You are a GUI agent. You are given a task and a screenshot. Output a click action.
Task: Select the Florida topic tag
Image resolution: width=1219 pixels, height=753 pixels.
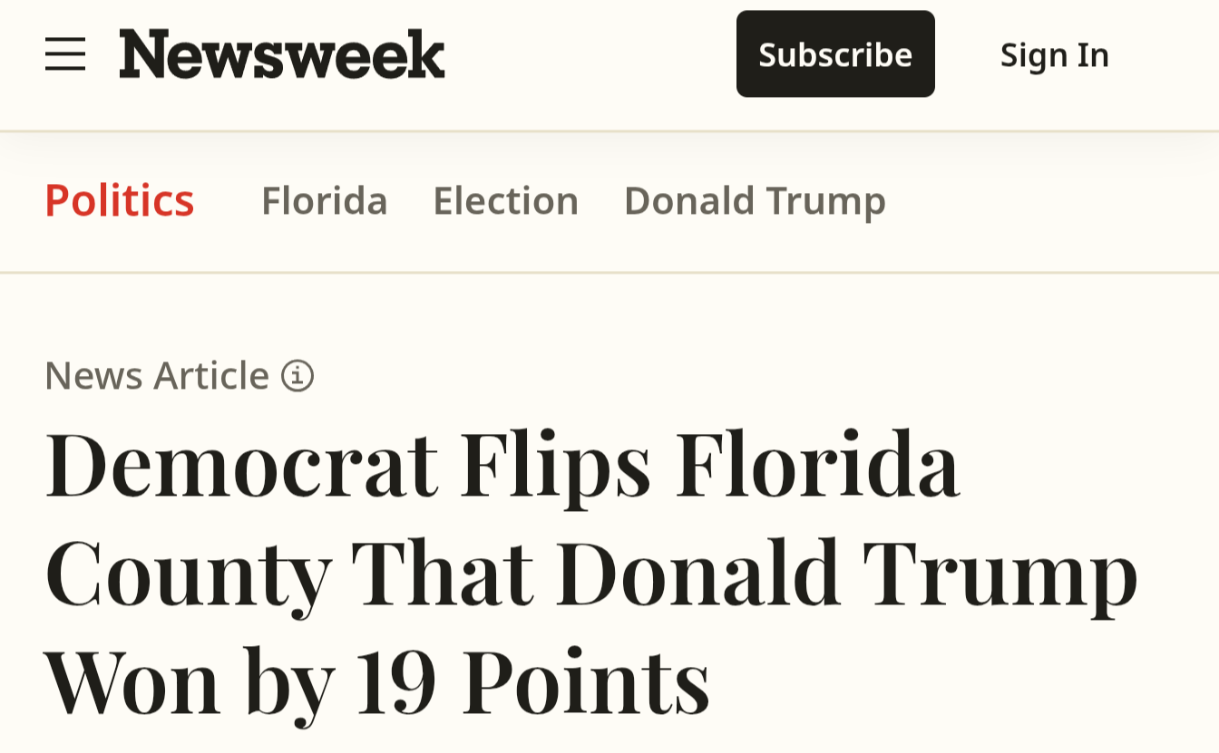pos(324,200)
